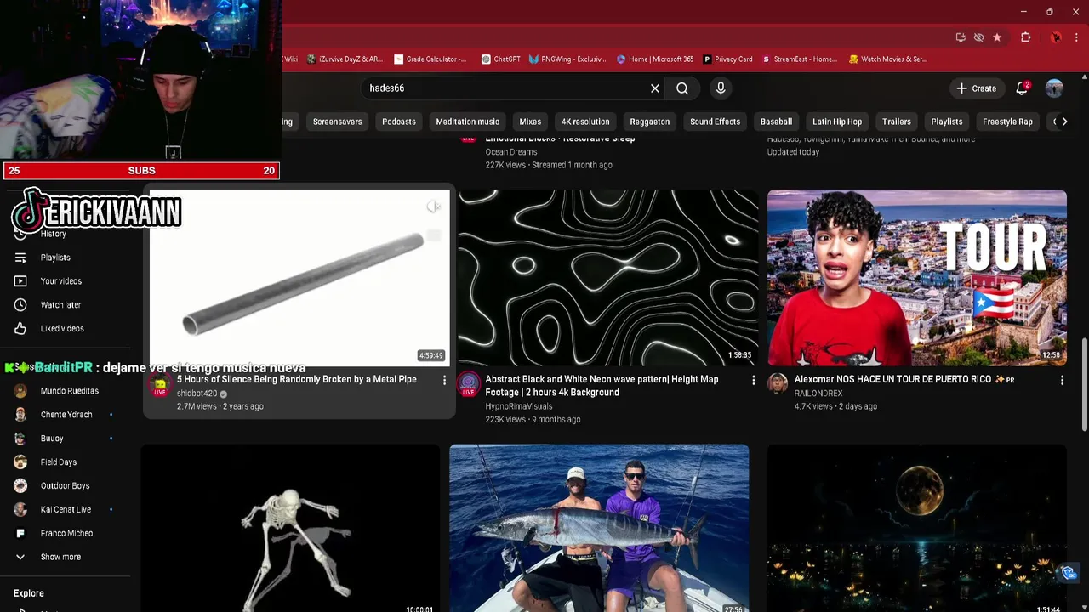Open the Metal Pipe video's three-dot menu
Screen dimensions: 1089x612
coord(444,380)
